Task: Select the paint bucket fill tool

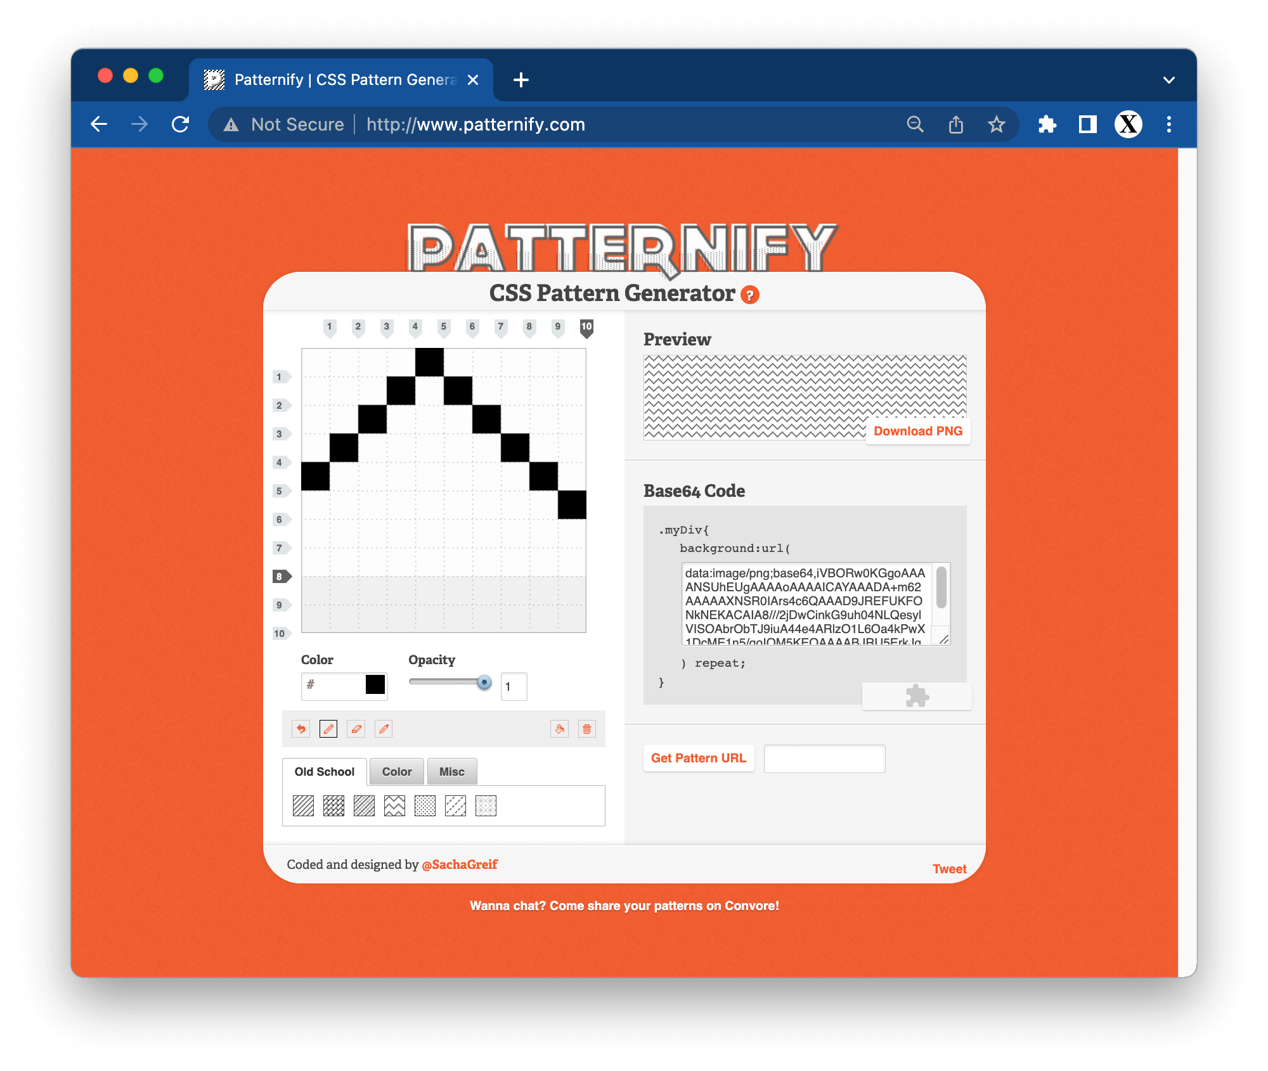Action: 559,729
